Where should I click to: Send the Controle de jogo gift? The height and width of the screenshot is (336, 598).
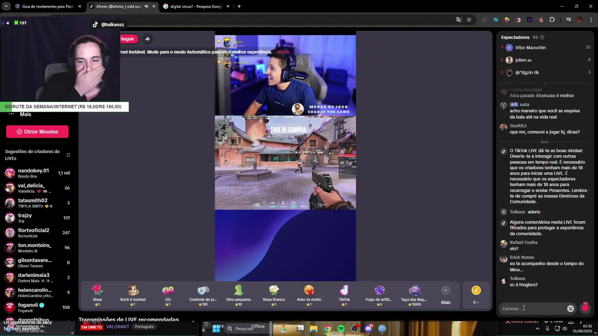click(203, 295)
